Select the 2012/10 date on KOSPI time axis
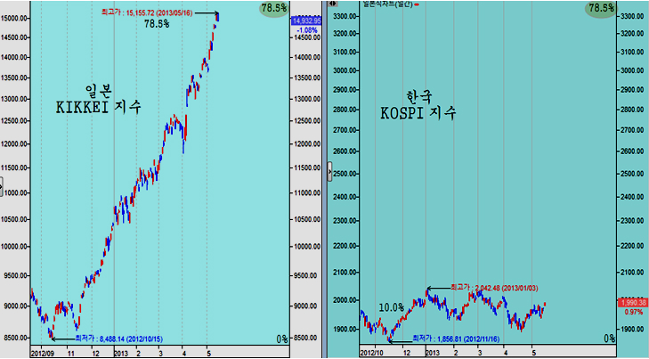Viewport: 649px width, 359px height. (x=372, y=353)
